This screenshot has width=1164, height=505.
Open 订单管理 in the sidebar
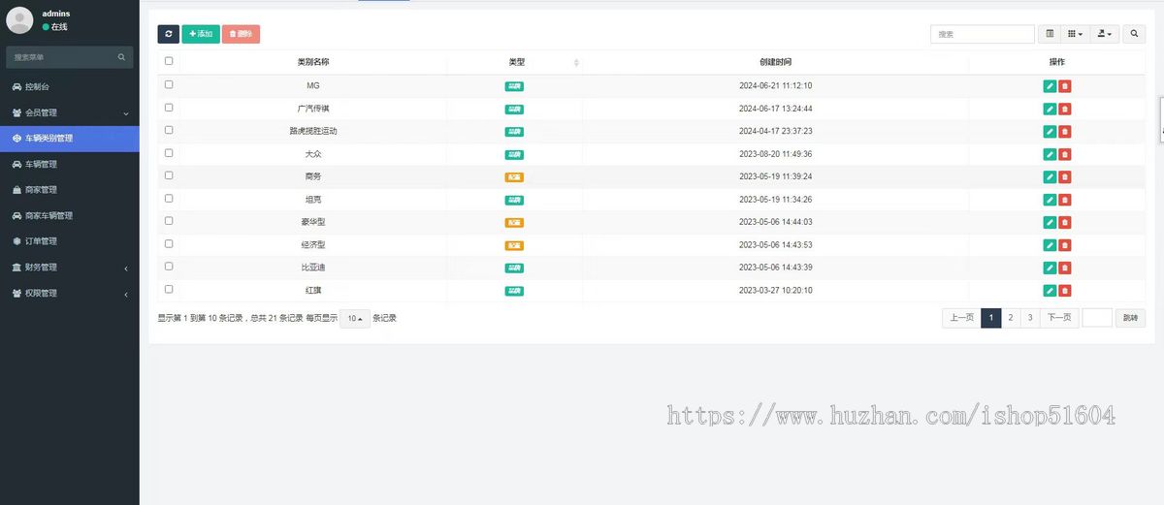coord(69,240)
